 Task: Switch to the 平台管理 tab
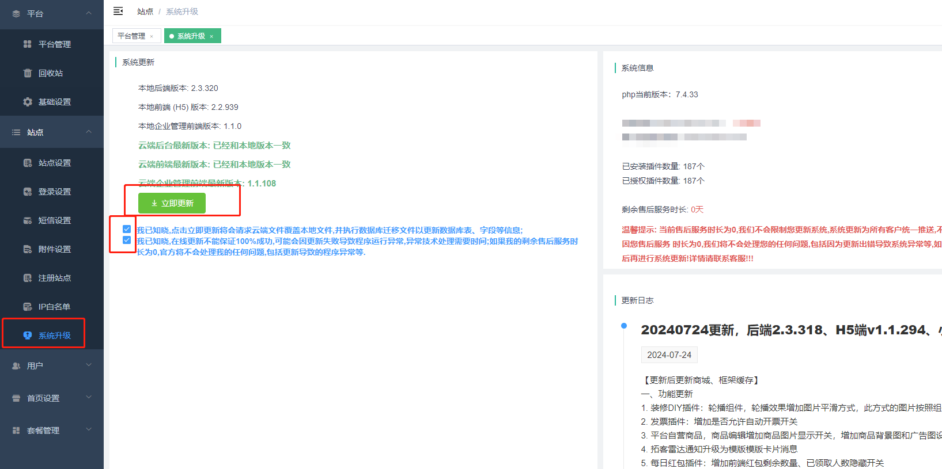coord(131,36)
